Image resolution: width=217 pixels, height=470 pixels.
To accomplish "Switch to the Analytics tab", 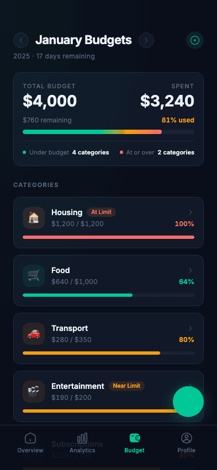I will 82,443.
